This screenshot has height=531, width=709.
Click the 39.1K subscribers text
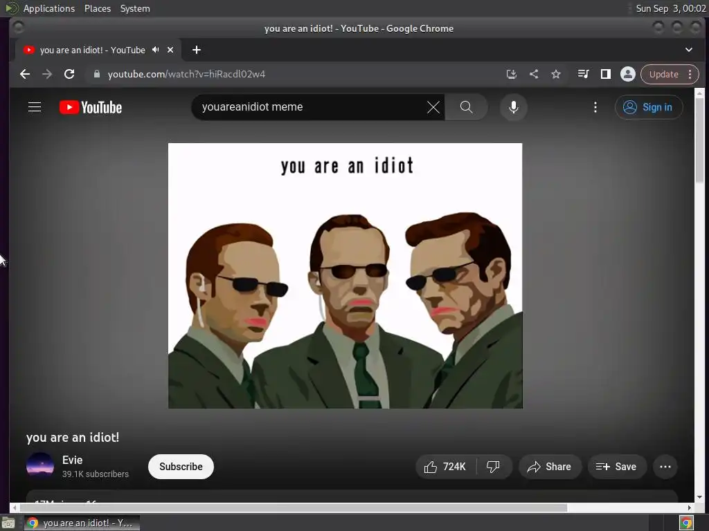96,474
